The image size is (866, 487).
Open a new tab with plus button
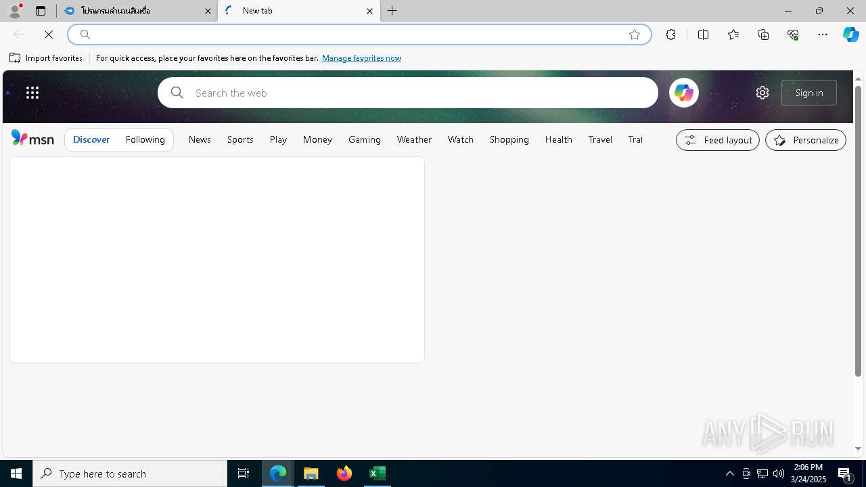(392, 11)
